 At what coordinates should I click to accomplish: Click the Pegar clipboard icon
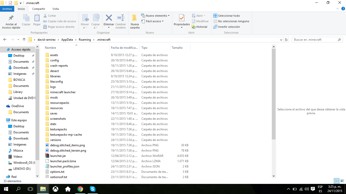37,20
